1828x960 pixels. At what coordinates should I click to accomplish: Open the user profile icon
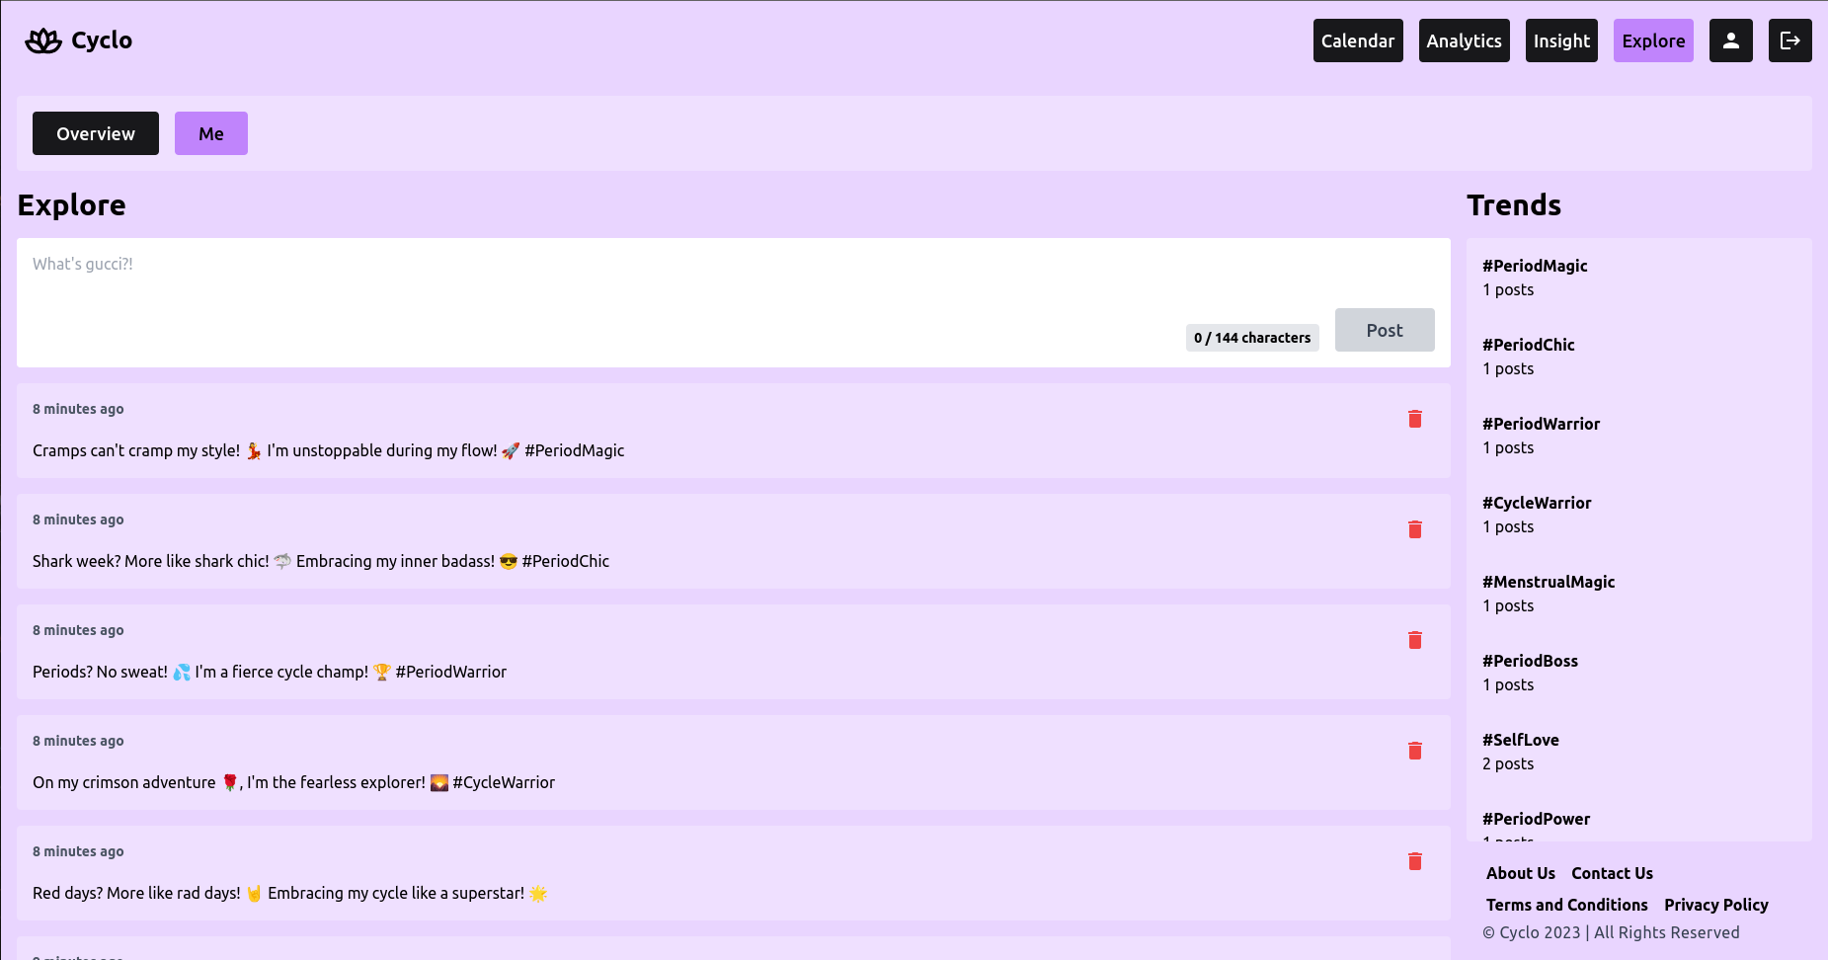(1730, 40)
